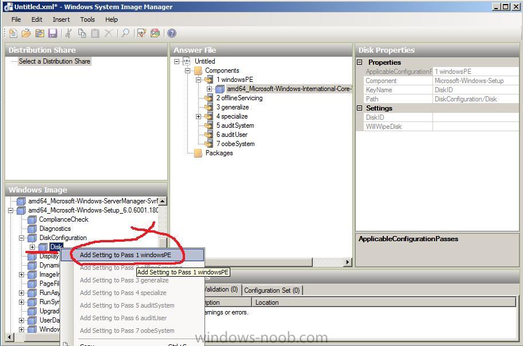Choose Add Setting to Pass 4 specialize

coord(133,293)
